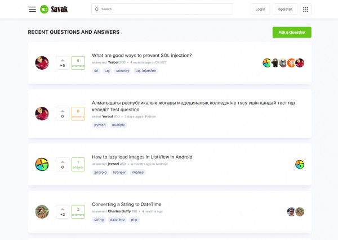Click the Register button
The image size is (338, 240).
pyautogui.click(x=285, y=10)
